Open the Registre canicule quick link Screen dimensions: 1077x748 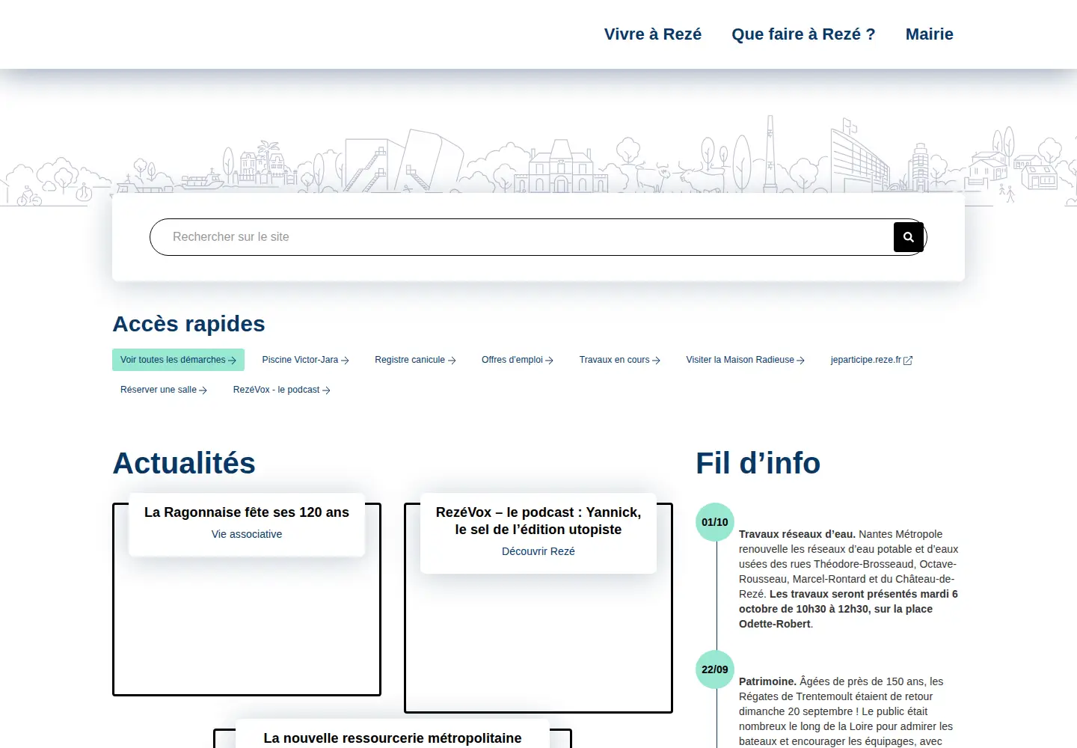[x=415, y=360]
